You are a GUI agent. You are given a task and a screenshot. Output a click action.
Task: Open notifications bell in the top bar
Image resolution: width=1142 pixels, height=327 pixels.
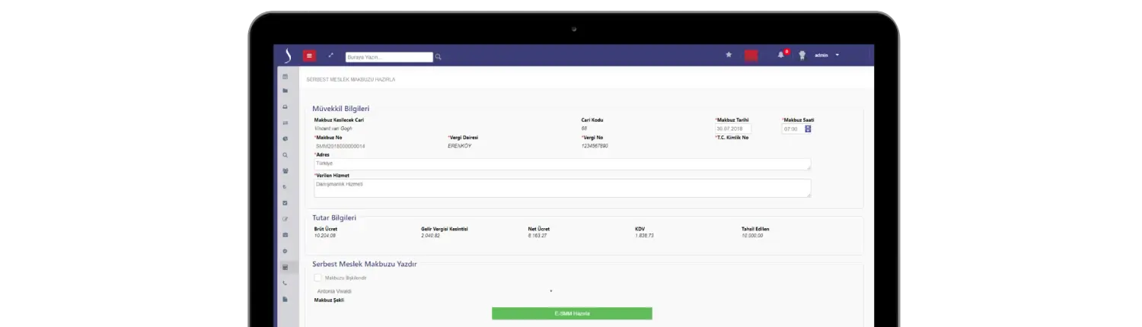click(780, 55)
